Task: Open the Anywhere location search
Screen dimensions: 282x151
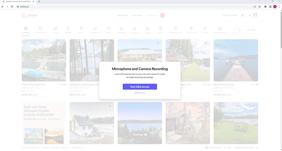Action: pos(122,15)
